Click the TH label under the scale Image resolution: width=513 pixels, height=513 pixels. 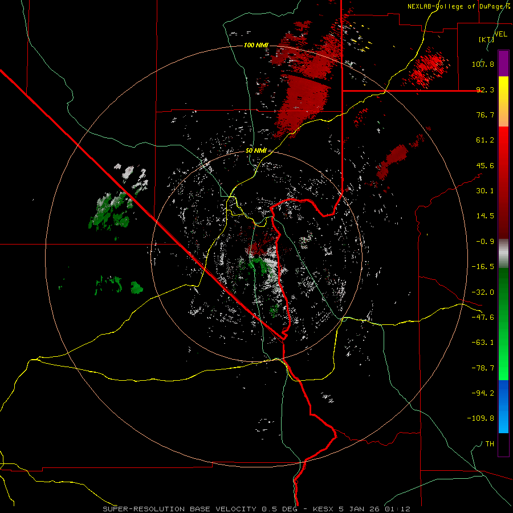[490, 444]
